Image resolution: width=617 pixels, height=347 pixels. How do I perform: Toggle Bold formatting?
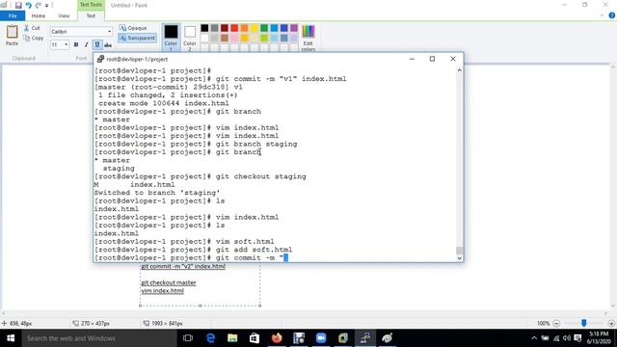tap(76, 44)
